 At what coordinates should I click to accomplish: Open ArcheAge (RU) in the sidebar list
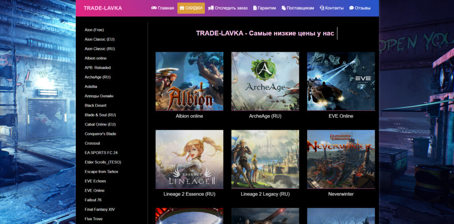pos(98,77)
